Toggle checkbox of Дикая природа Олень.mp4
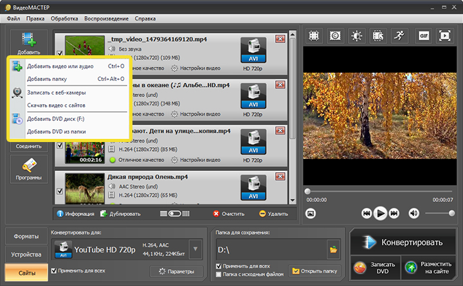This screenshot has height=286, width=463. point(60,192)
